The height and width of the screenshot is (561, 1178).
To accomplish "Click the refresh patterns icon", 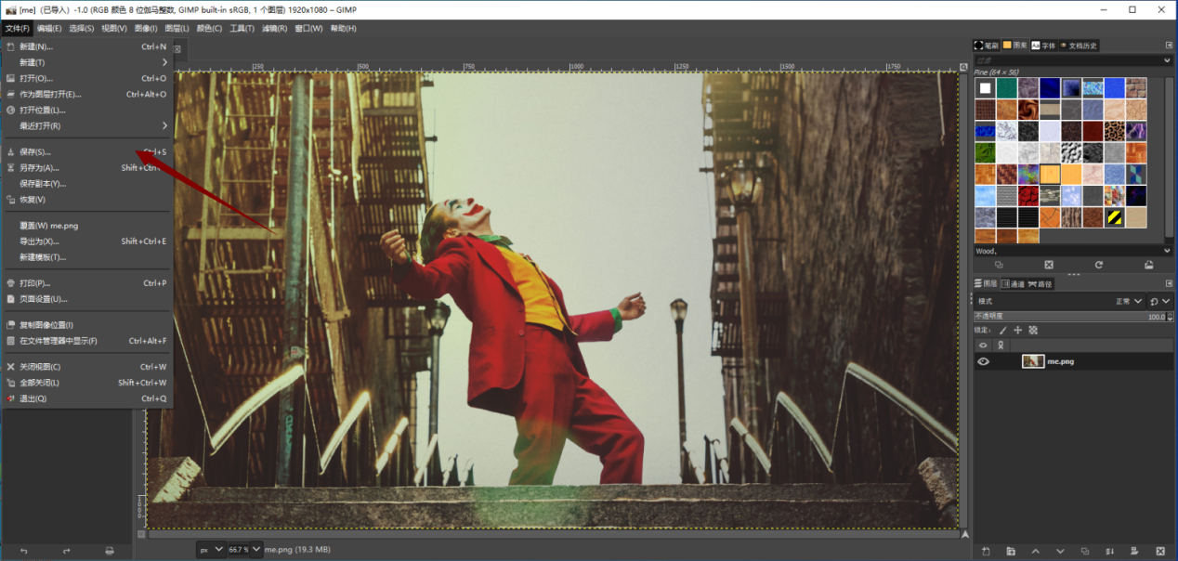I will tap(1098, 265).
